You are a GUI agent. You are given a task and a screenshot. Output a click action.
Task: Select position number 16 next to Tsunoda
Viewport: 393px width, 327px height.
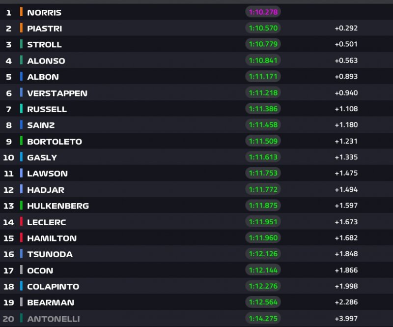click(8, 254)
